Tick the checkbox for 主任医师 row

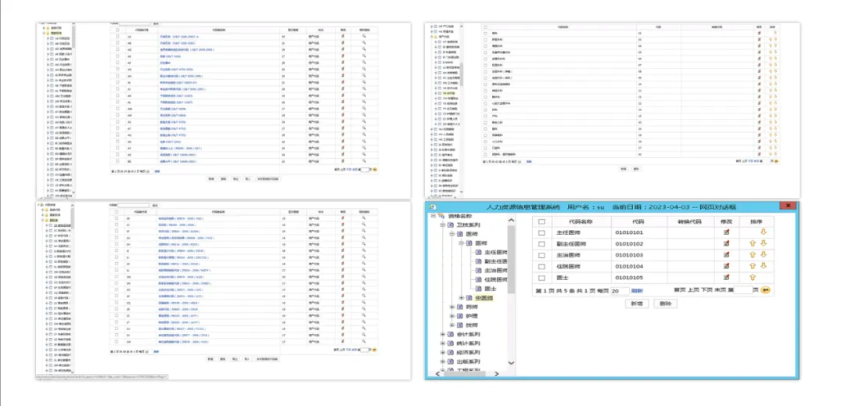pos(542,232)
